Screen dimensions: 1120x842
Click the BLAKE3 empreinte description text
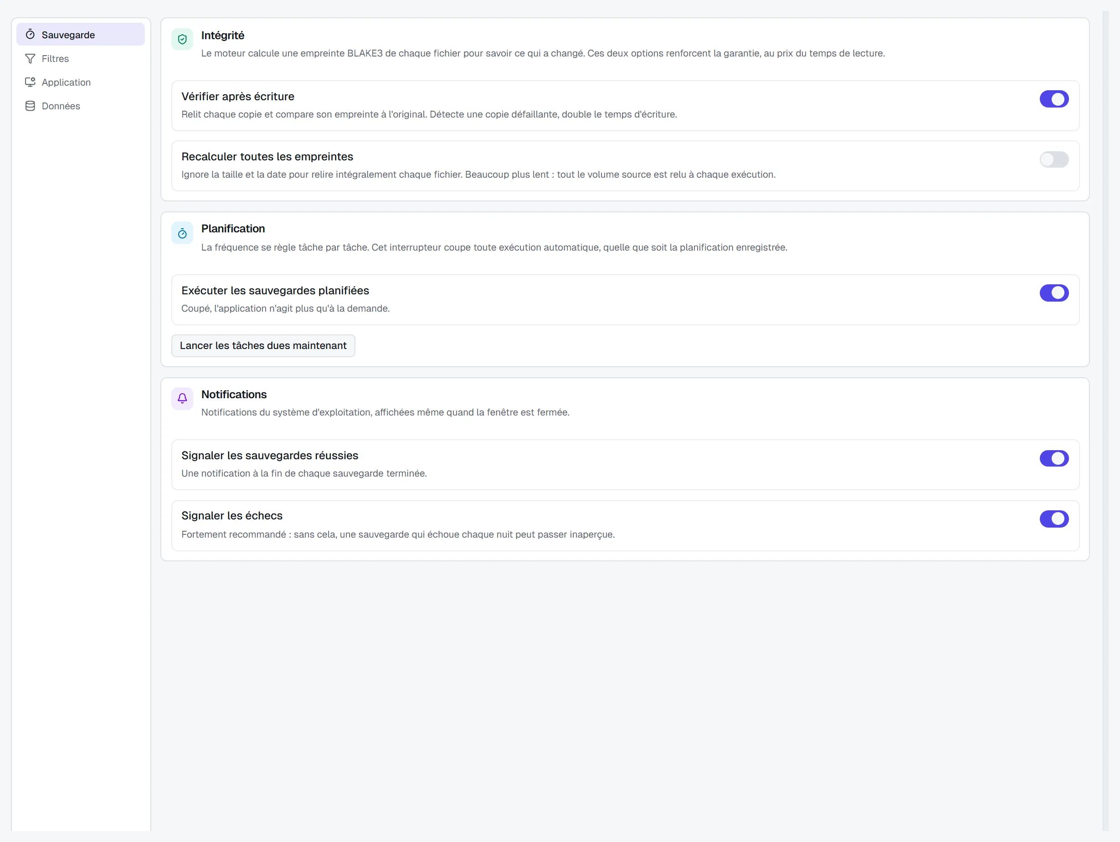point(543,53)
